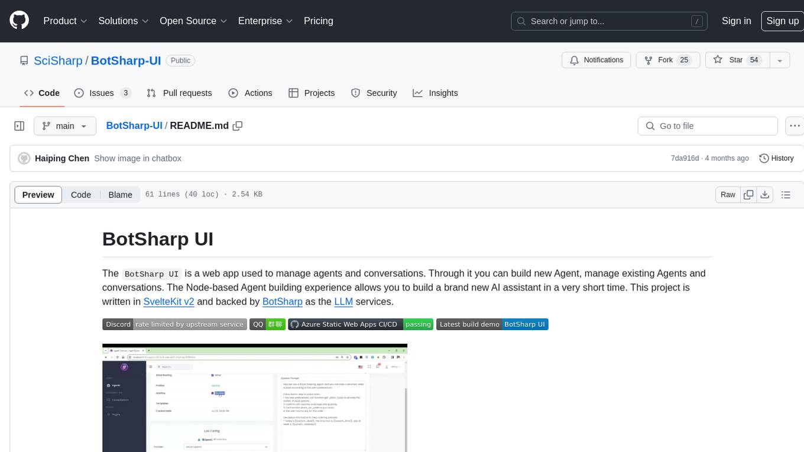Focus the Search or jump to field
The image size is (804, 452).
[x=610, y=21]
